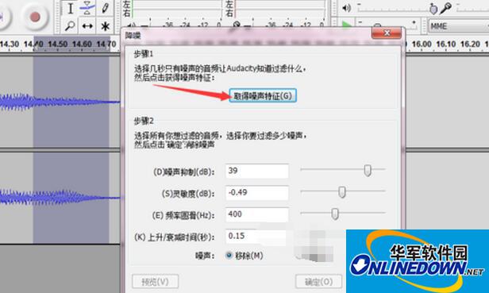
Task: Click the timeline ruler at 14.30
Action: point(10,44)
